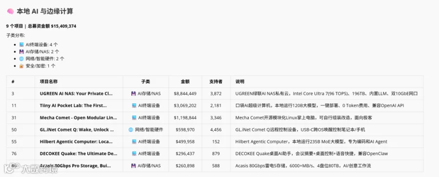Screen dimensions: 439x177
Task: Click the floppy disk icon next to AI存储/NAS: 2 个
Action: pyautogui.click(x=21, y=52)
